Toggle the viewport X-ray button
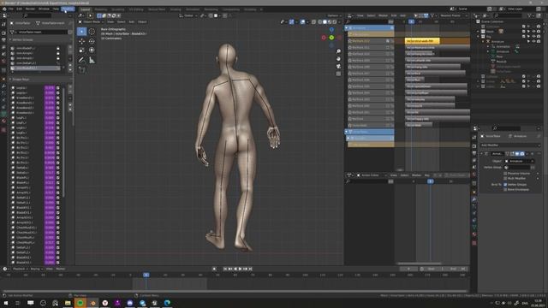548x308 pixels. (313, 21)
